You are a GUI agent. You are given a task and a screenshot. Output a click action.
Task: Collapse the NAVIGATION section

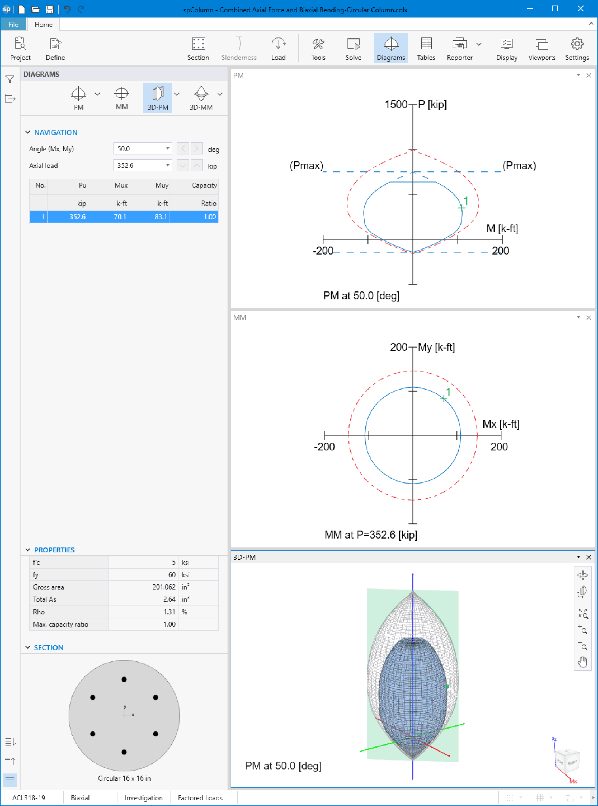point(28,132)
